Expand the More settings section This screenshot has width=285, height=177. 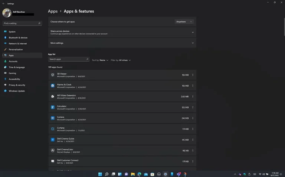coord(122,43)
